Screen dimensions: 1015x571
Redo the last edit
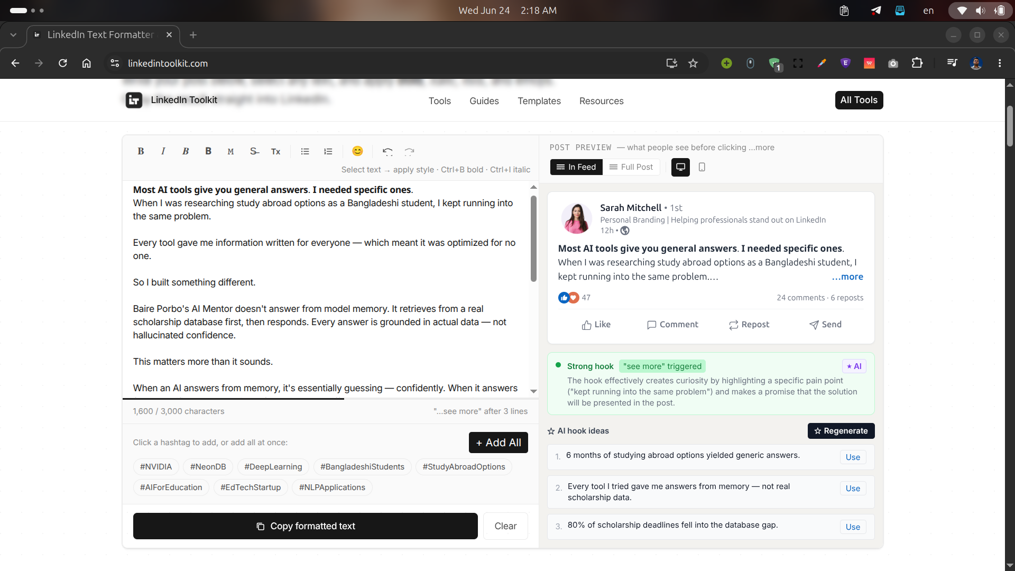409,151
